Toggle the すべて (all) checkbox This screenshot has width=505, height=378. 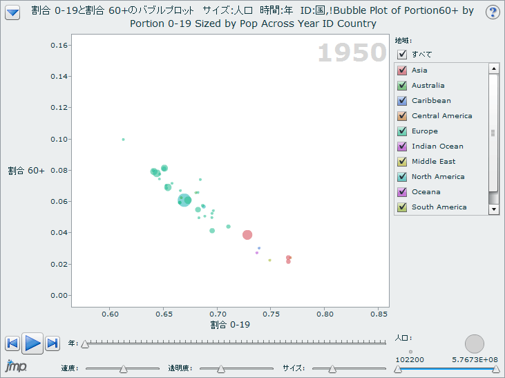click(x=402, y=54)
